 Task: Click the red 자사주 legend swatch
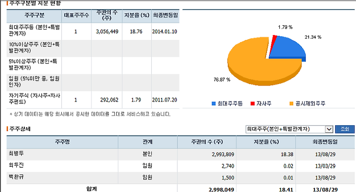pyautogui.click(x=253, y=103)
